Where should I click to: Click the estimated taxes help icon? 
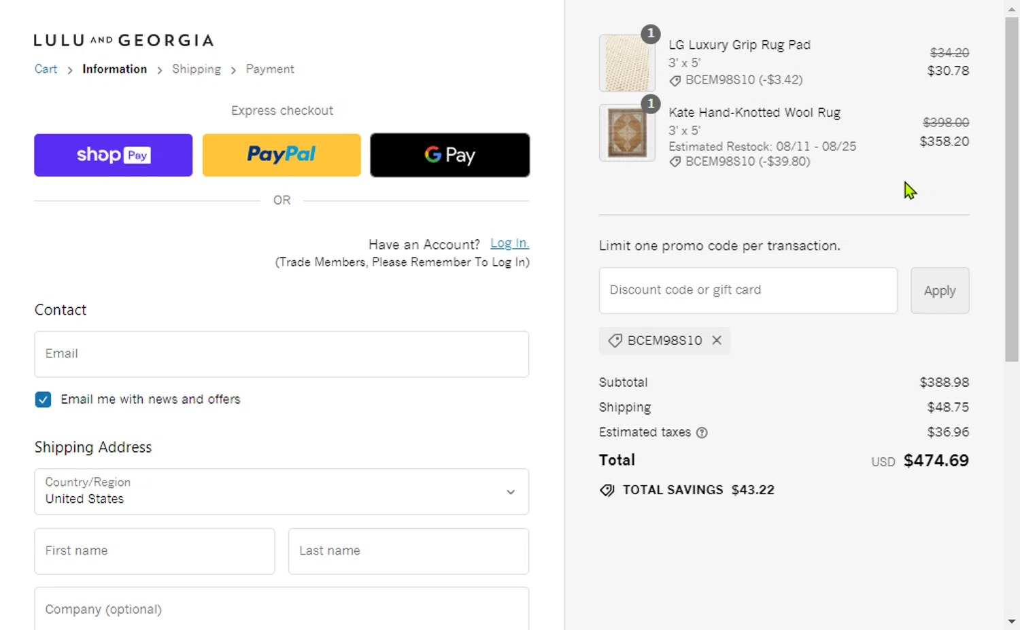702,433
